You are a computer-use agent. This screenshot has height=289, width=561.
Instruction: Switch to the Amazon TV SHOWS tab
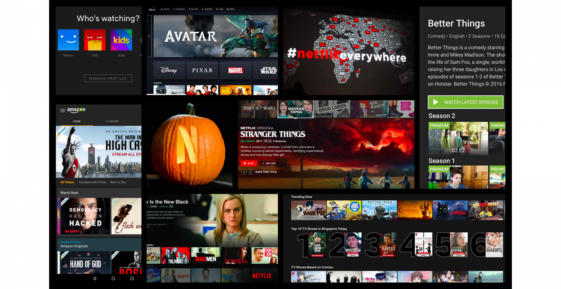pos(112,121)
